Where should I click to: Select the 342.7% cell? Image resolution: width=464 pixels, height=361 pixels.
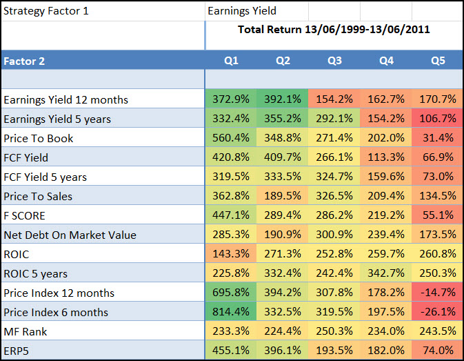click(386, 273)
